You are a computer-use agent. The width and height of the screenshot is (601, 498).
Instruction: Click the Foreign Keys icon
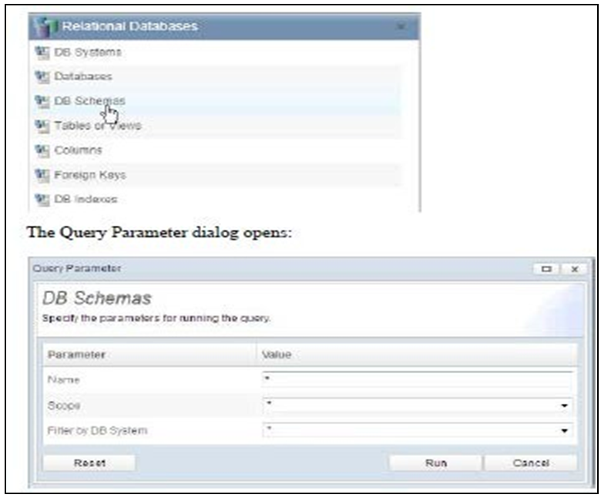[41, 174]
